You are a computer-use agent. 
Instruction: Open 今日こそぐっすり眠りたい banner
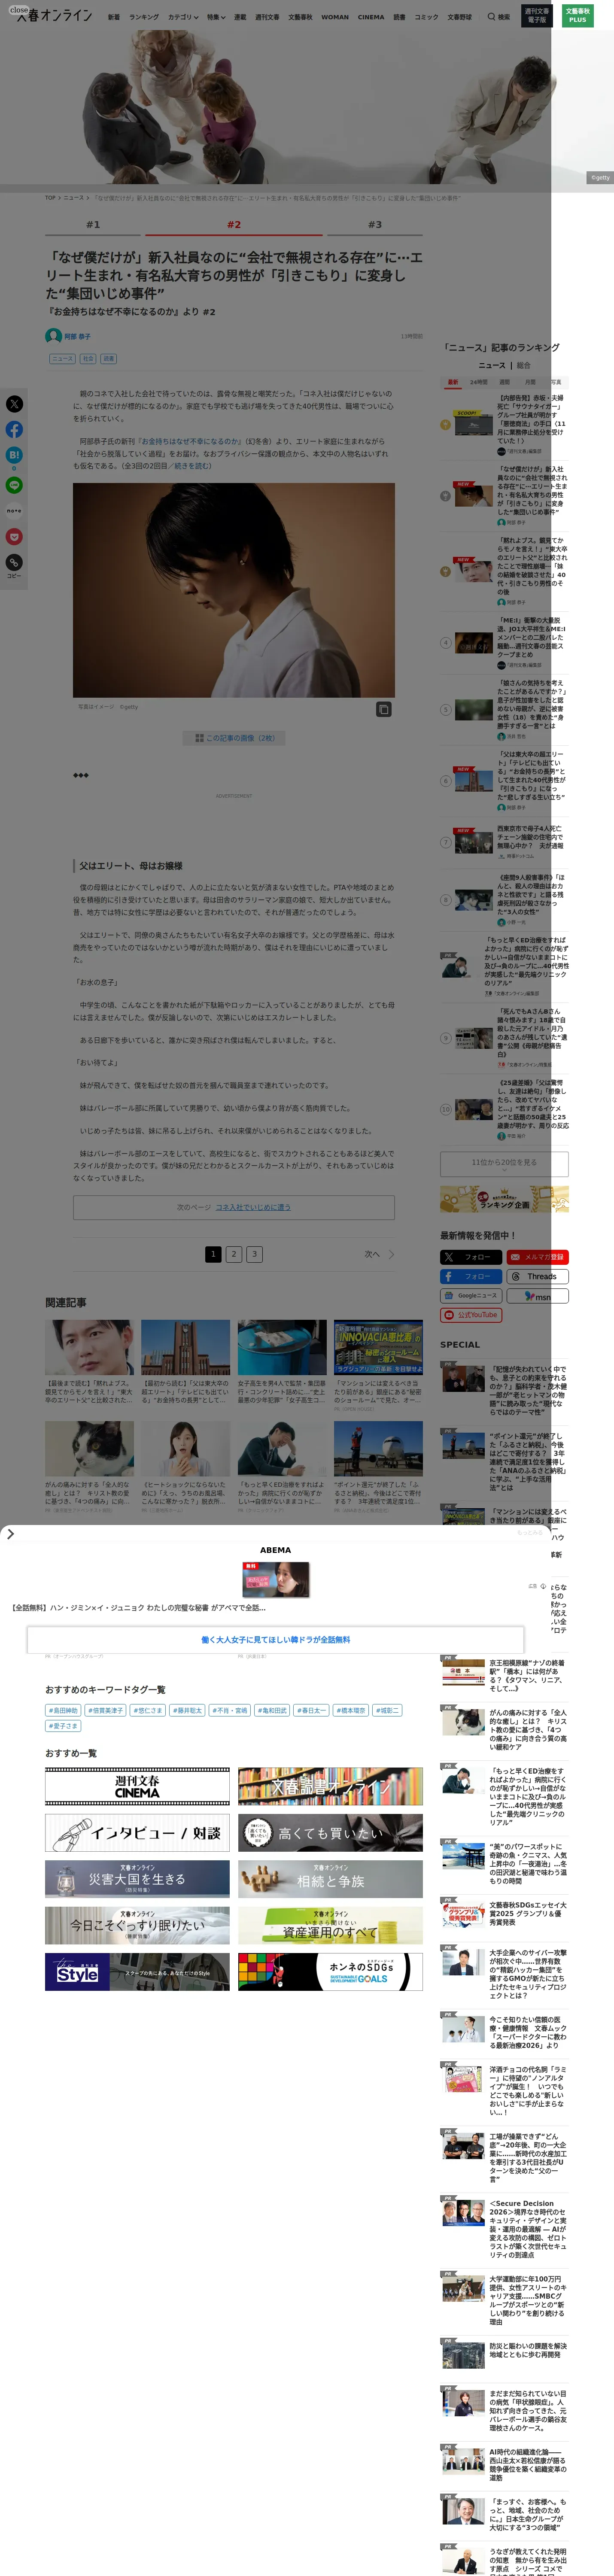(x=137, y=1925)
